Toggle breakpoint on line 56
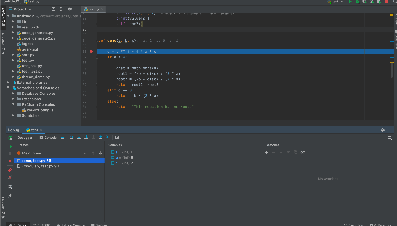This screenshot has width=397, height=226. [x=91, y=51]
